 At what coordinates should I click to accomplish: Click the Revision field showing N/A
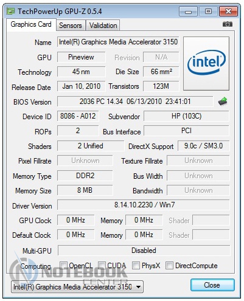[161, 57]
